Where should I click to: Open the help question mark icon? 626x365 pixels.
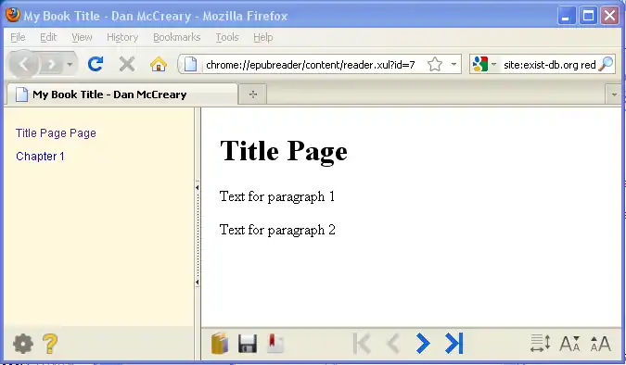click(50, 344)
